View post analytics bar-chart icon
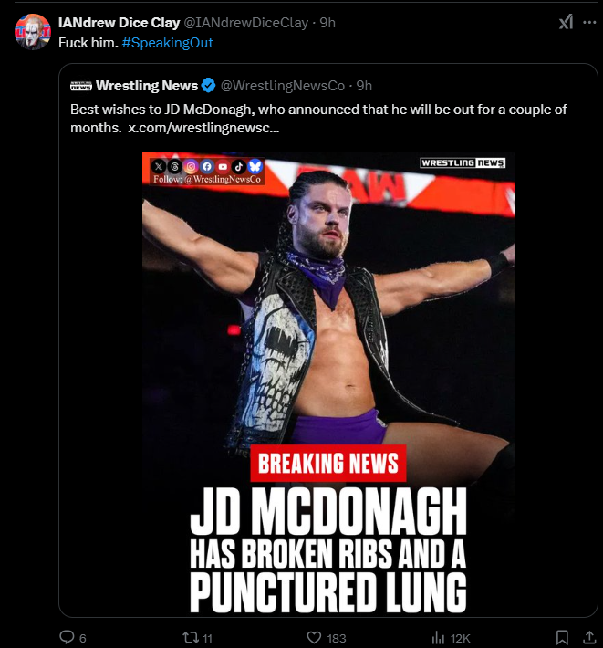 click(438, 637)
